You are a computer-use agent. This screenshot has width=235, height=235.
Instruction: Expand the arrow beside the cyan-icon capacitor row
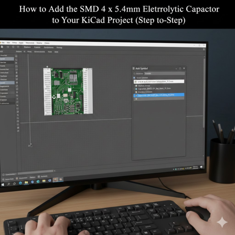coord(134,89)
